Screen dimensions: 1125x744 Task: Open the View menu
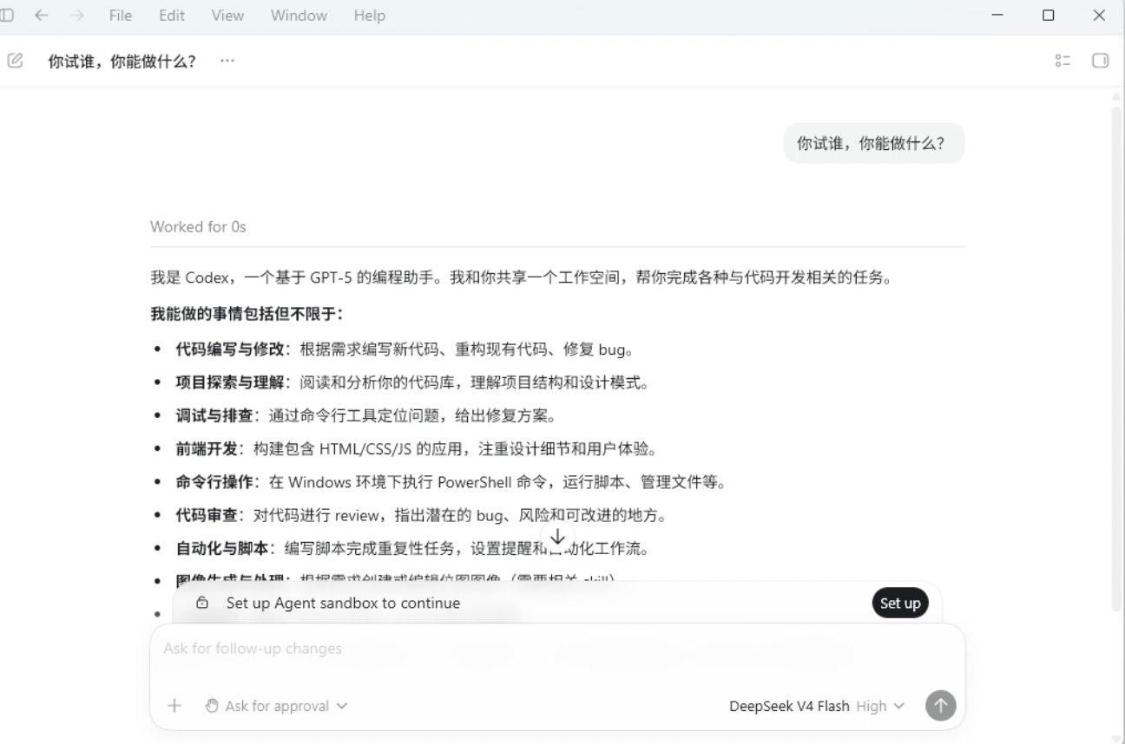227,16
